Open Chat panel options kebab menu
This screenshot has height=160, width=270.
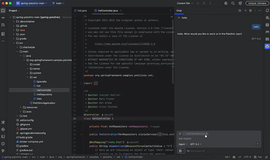pyautogui.click(x=255, y=11)
